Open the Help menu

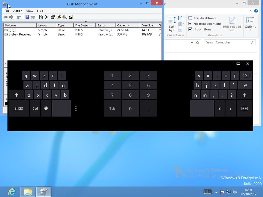point(40,11)
